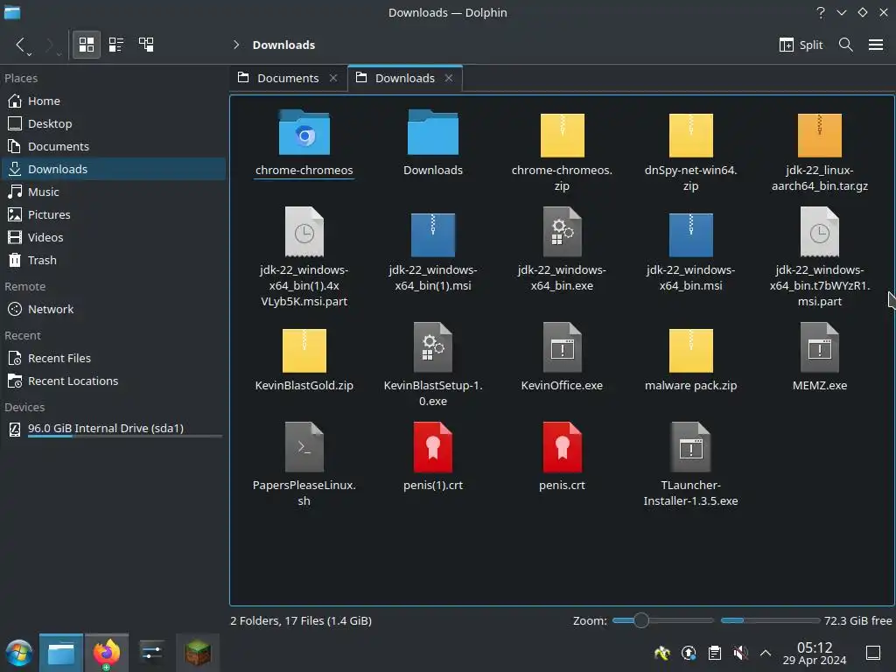The height and width of the screenshot is (672, 896).
Task: Switch to Details tree view mode
Action: [146, 45]
